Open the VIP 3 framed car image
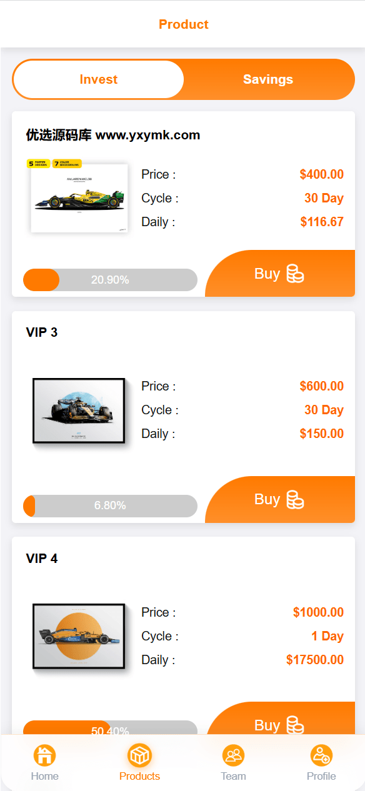Viewport: 365px width, 791px height. click(x=79, y=411)
